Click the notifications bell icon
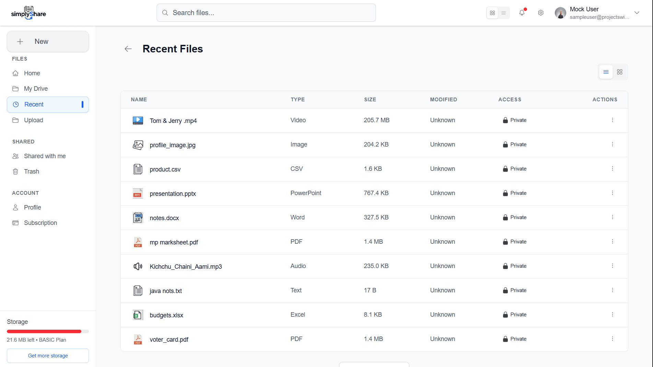Screen dimensions: 653x367 [x=522, y=13]
